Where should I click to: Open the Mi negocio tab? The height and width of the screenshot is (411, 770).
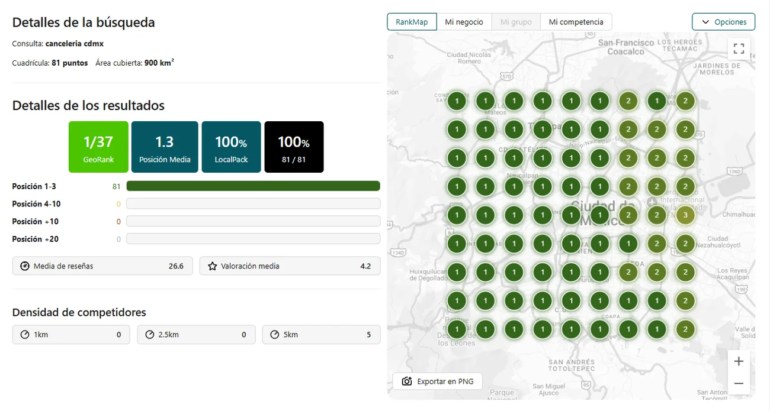click(x=464, y=22)
